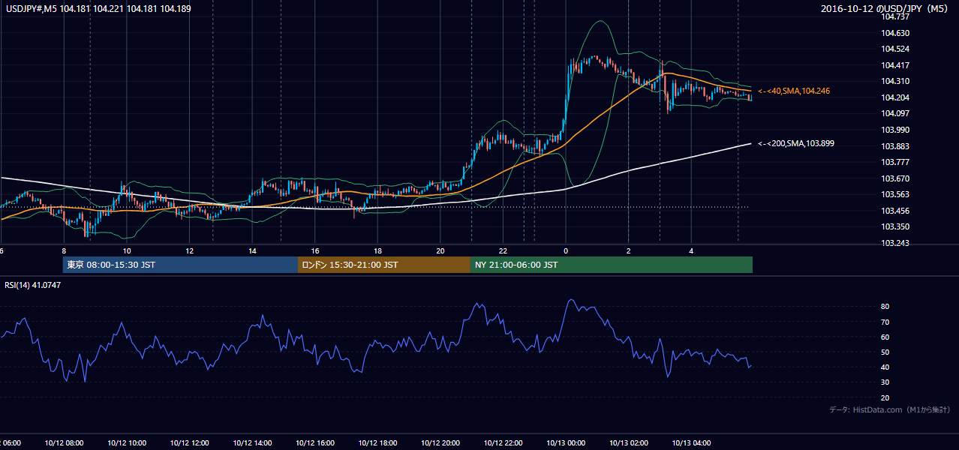The image size is (959, 450).
Task: Click hour tick 22 on the price chart axis
Action: [503, 251]
